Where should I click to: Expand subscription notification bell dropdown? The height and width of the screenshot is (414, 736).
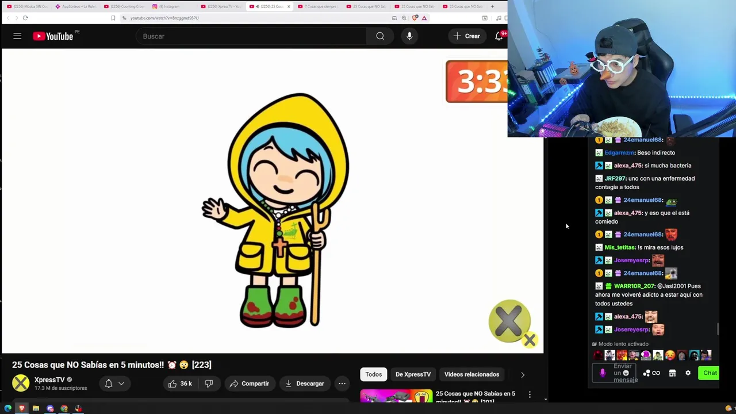[114, 384]
